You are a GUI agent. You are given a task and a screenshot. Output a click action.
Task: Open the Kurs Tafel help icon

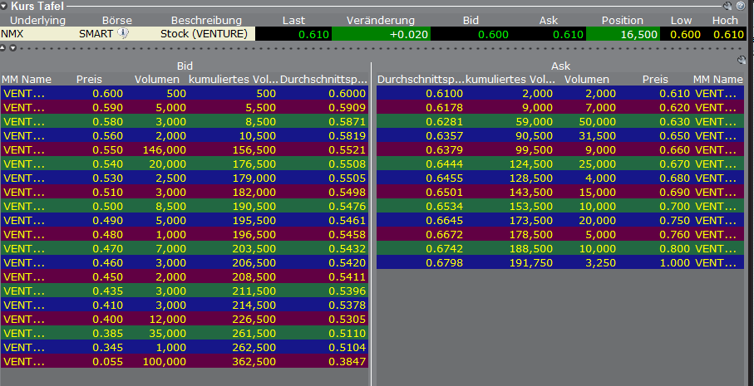(x=741, y=6)
